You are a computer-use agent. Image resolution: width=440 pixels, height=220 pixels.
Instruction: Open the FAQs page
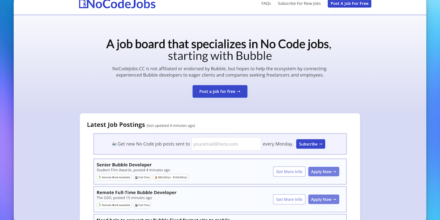[x=266, y=3]
